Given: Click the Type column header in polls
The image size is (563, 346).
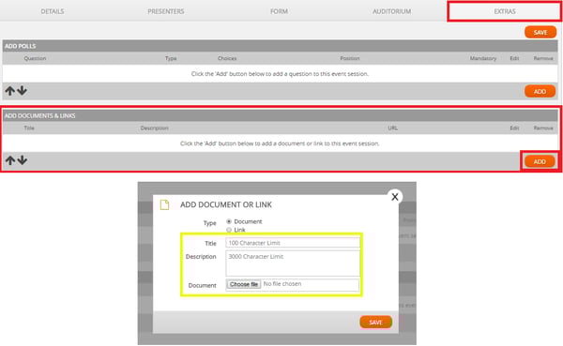Looking at the screenshot, I should point(171,58).
